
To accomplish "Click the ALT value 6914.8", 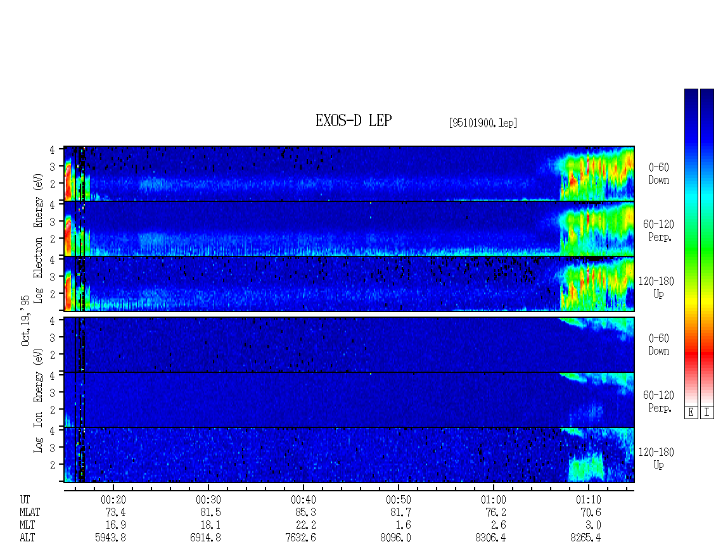I will click(205, 538).
